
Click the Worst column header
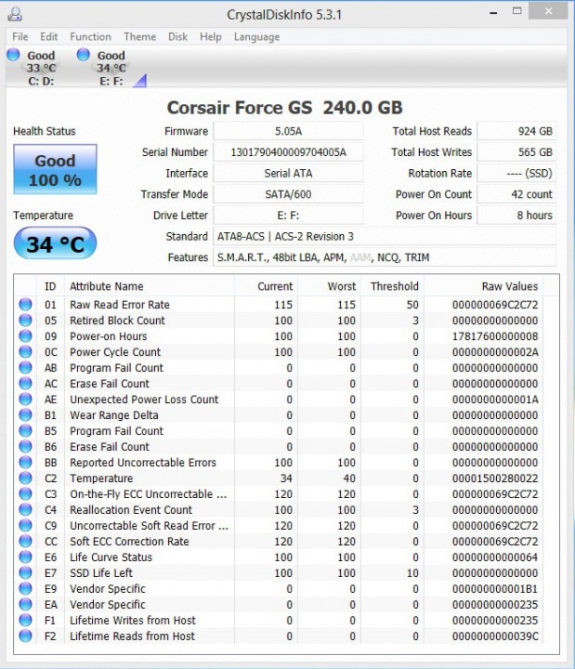click(330, 286)
